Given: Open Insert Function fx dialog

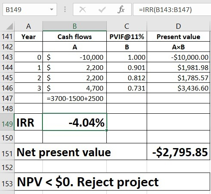Looking at the screenshot, I should [x=121, y=9].
